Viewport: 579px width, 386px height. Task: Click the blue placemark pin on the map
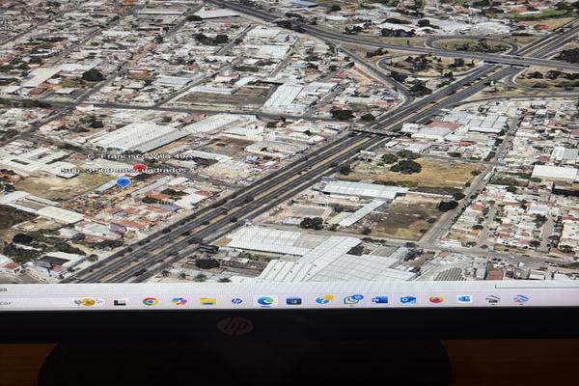click(x=124, y=181)
